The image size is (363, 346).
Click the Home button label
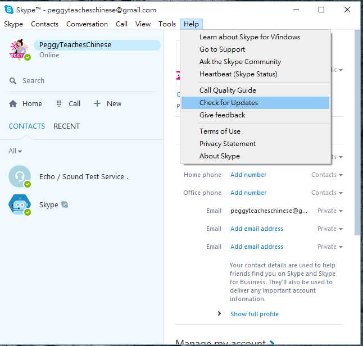(x=32, y=104)
